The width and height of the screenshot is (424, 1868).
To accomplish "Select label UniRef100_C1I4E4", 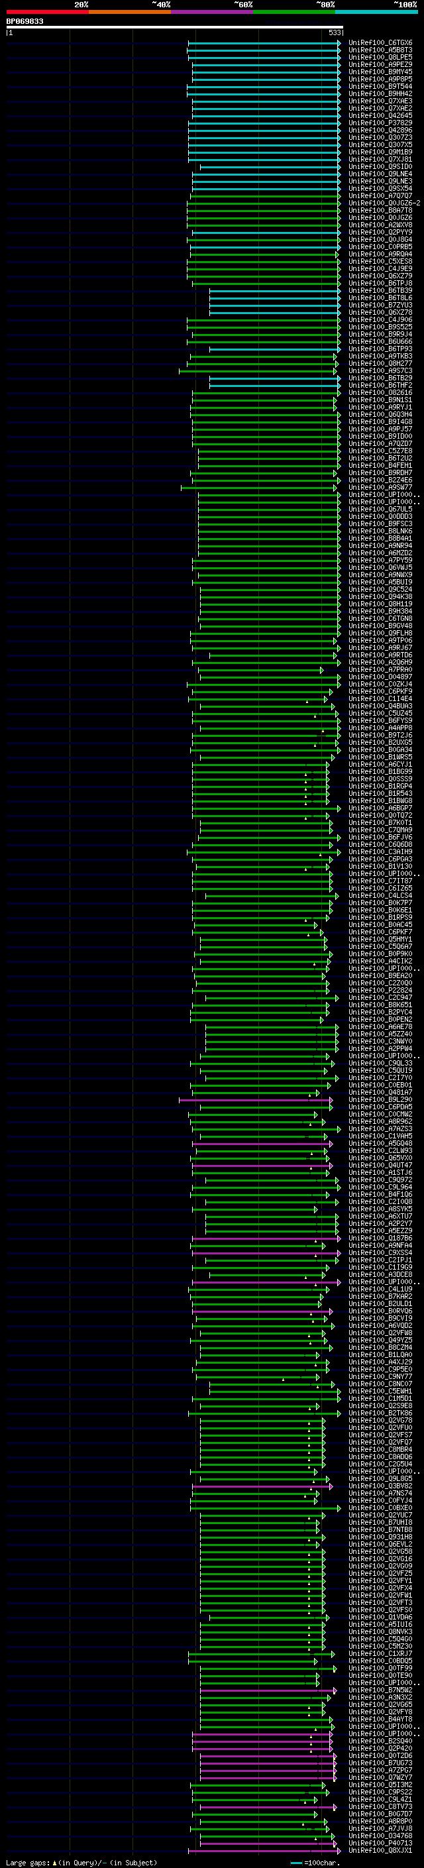I will (x=380, y=698).
